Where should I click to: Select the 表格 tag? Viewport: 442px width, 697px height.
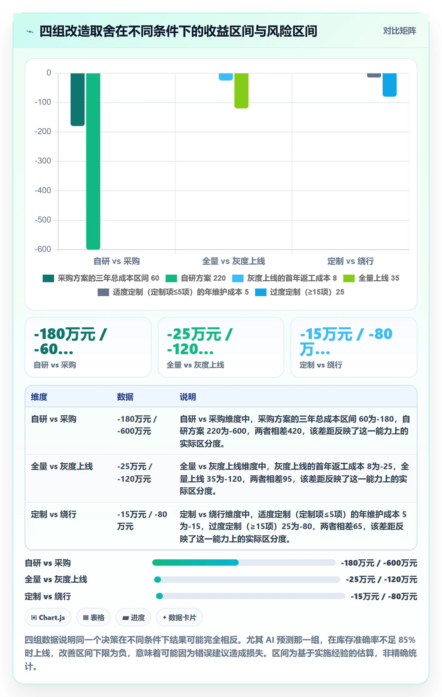(93, 617)
